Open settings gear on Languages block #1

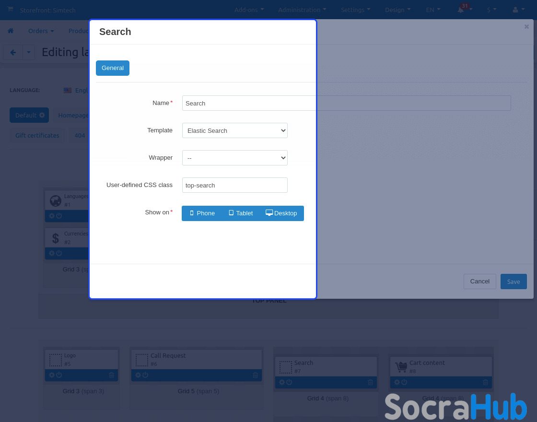point(52,216)
